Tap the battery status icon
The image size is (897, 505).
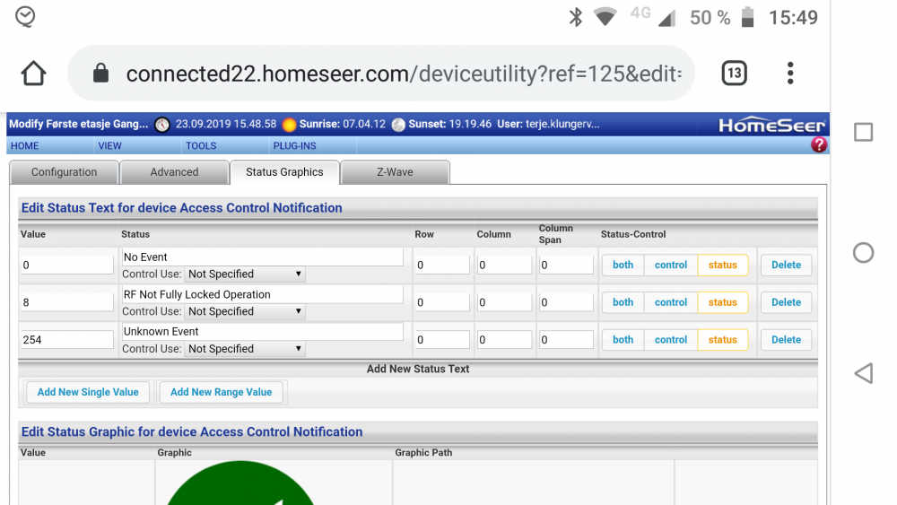pos(748,17)
